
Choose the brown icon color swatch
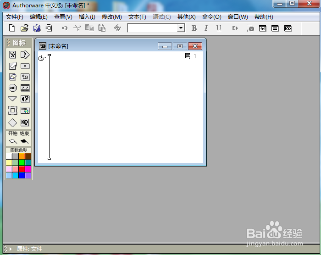tap(28, 156)
